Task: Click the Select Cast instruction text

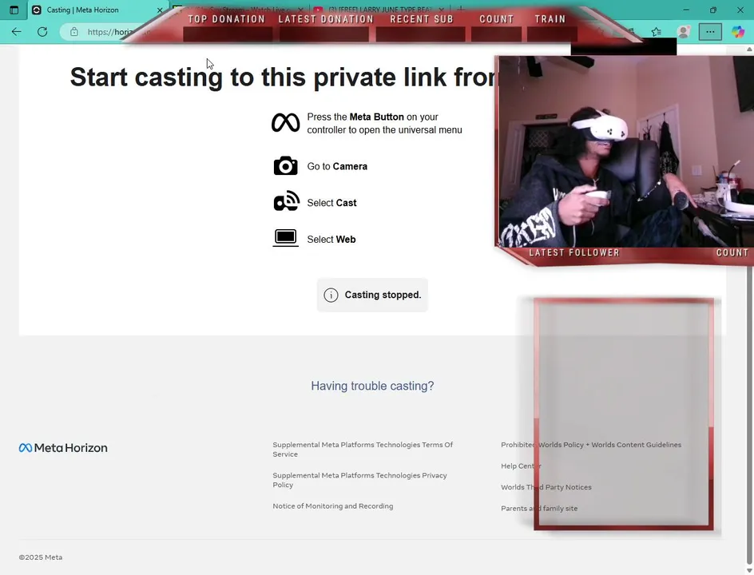Action: click(331, 203)
